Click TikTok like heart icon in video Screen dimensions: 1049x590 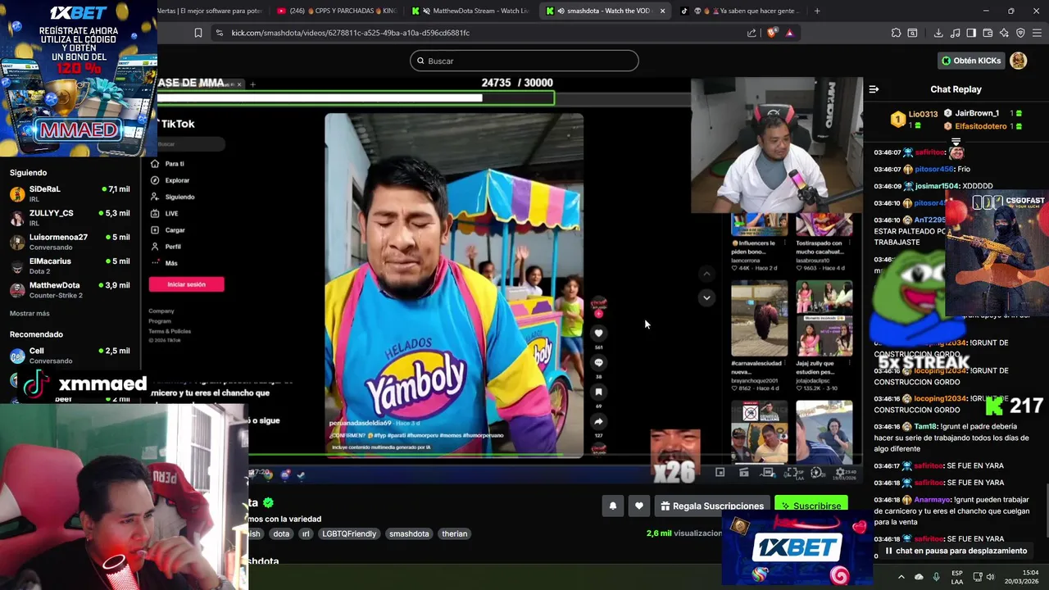pyautogui.click(x=598, y=333)
